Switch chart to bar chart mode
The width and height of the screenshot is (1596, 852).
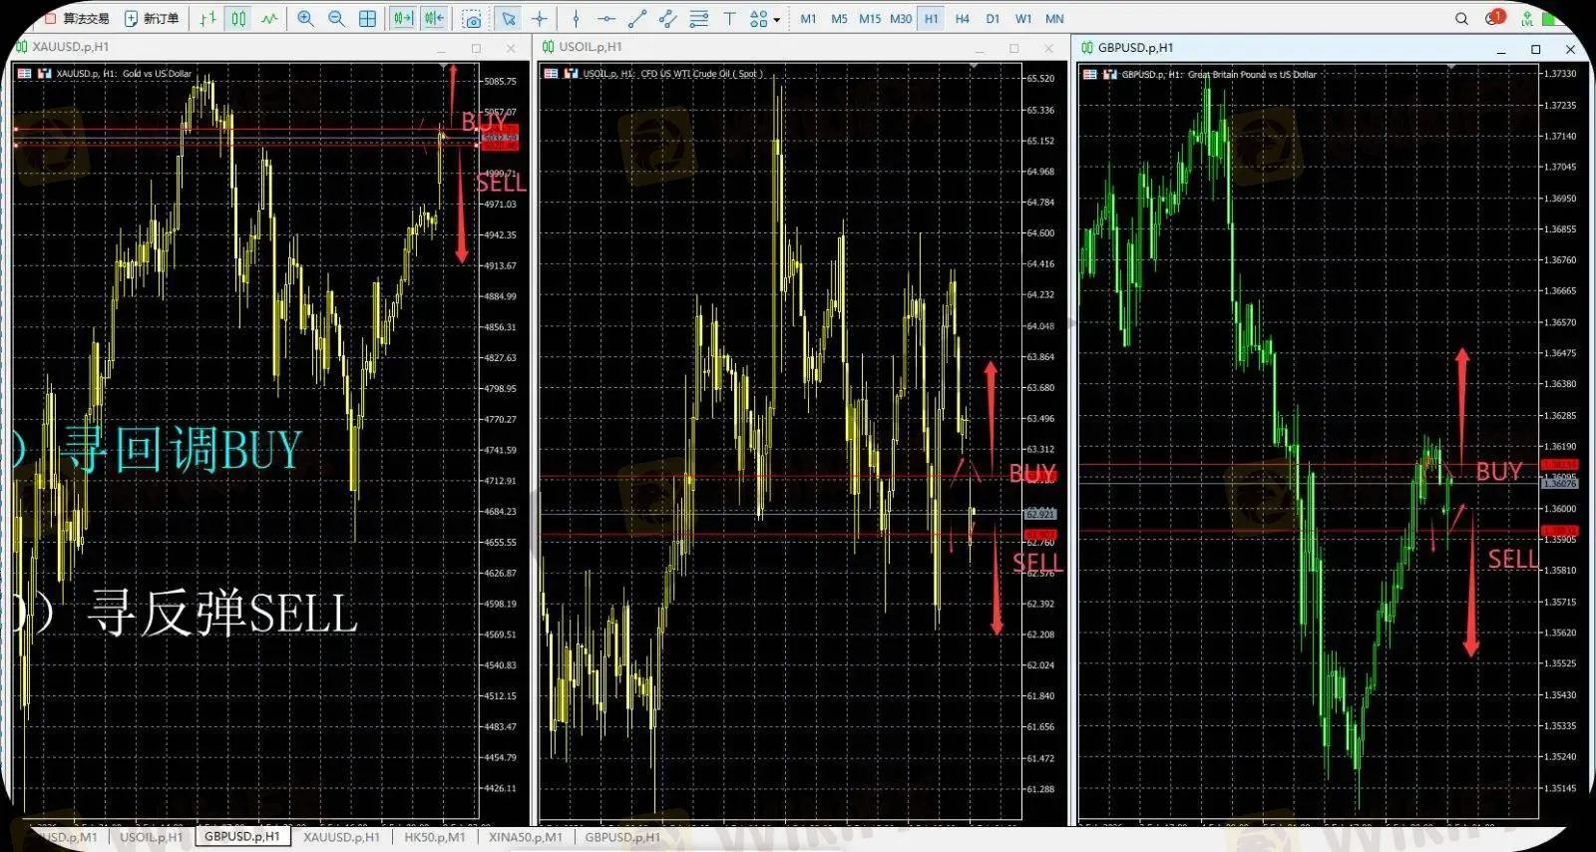coord(207,19)
